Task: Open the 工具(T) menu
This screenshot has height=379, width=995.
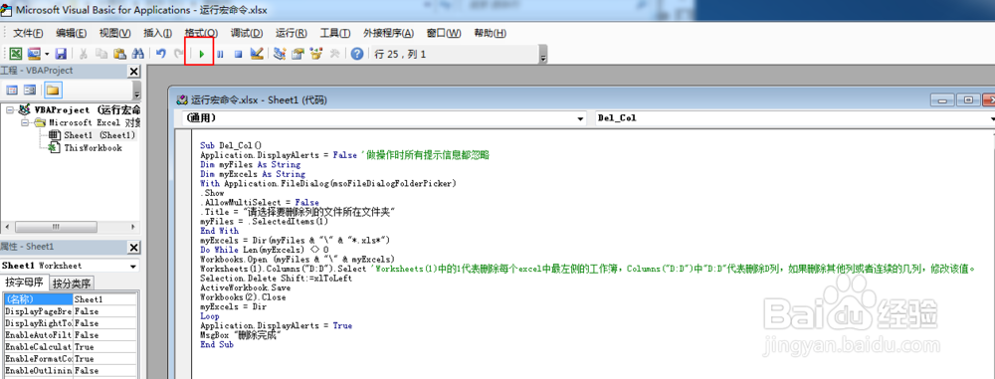Action: click(x=335, y=33)
